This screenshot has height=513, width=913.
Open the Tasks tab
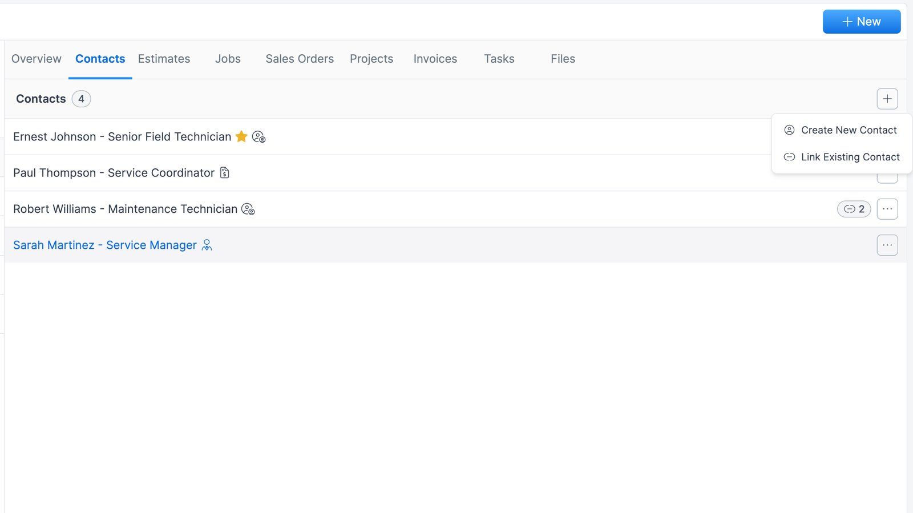click(x=499, y=59)
